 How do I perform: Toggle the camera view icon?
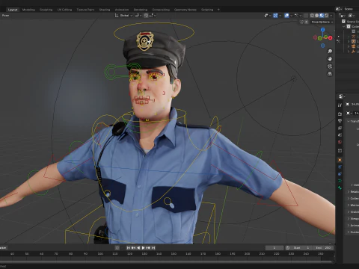(330, 67)
